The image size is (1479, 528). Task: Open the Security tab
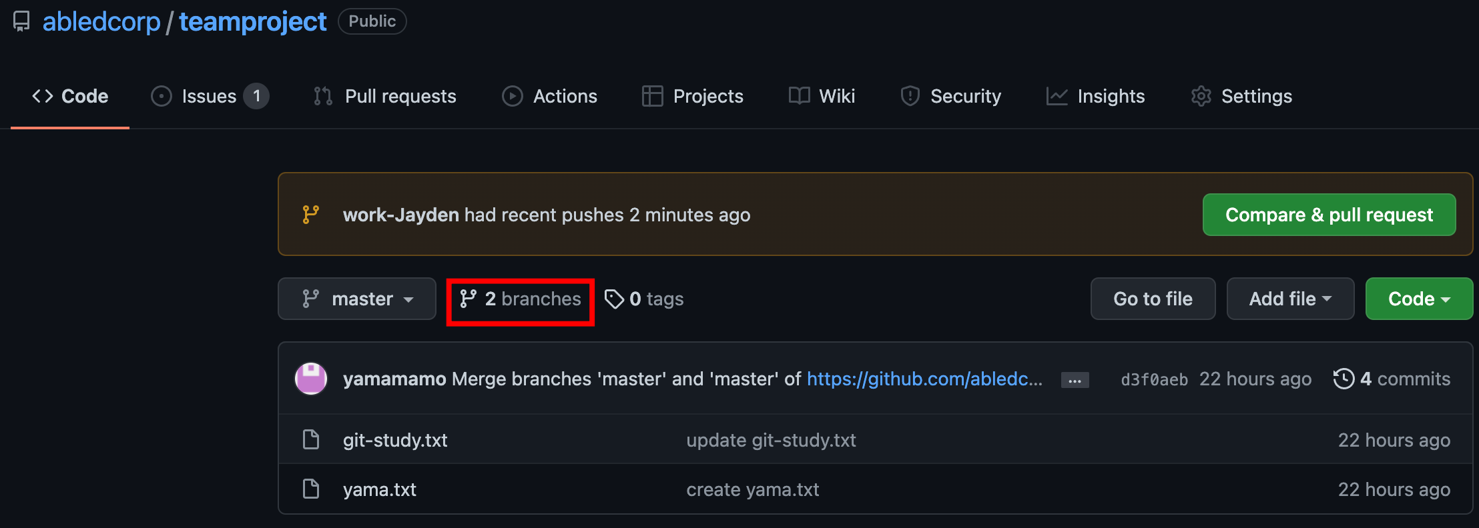pos(950,96)
